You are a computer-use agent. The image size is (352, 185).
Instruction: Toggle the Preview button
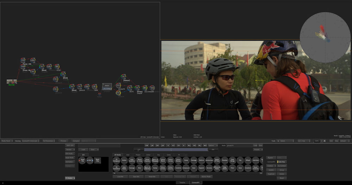pyautogui.click(x=63, y=141)
